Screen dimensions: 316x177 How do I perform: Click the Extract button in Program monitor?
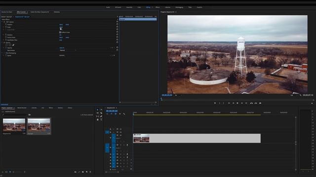[x=256, y=103]
